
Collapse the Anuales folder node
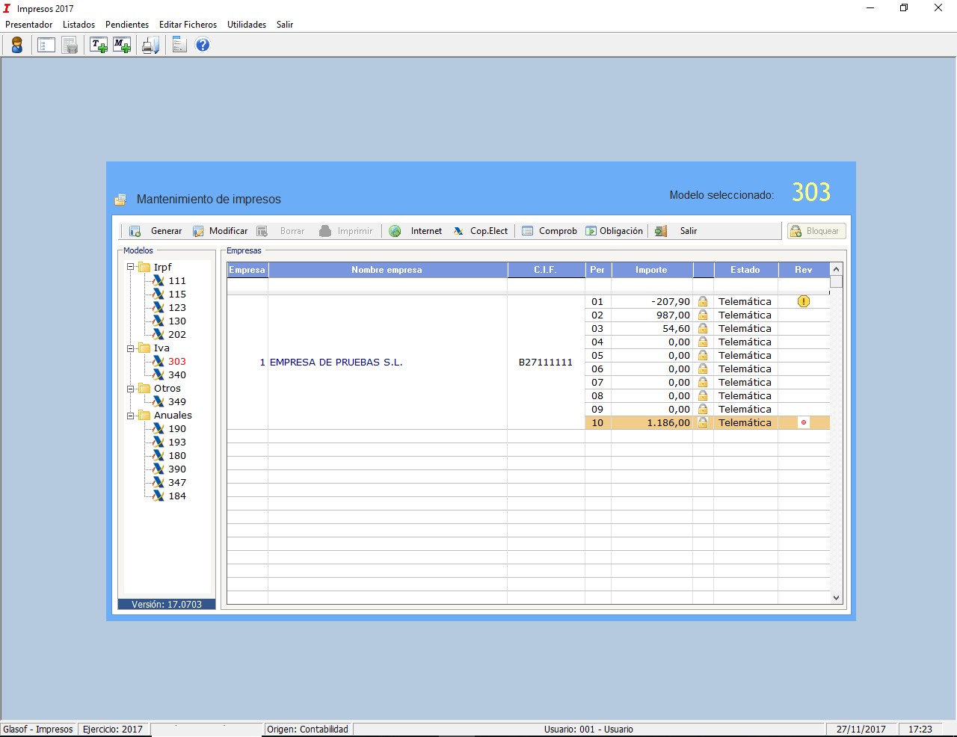click(x=130, y=416)
